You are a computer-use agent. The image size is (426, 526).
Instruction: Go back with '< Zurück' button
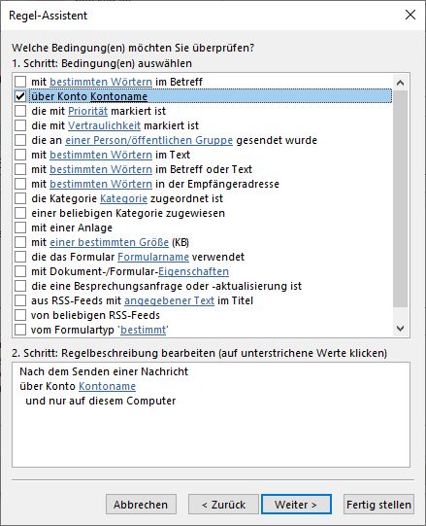(223, 505)
